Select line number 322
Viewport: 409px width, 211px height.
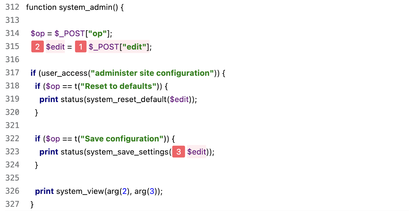[x=12, y=139]
